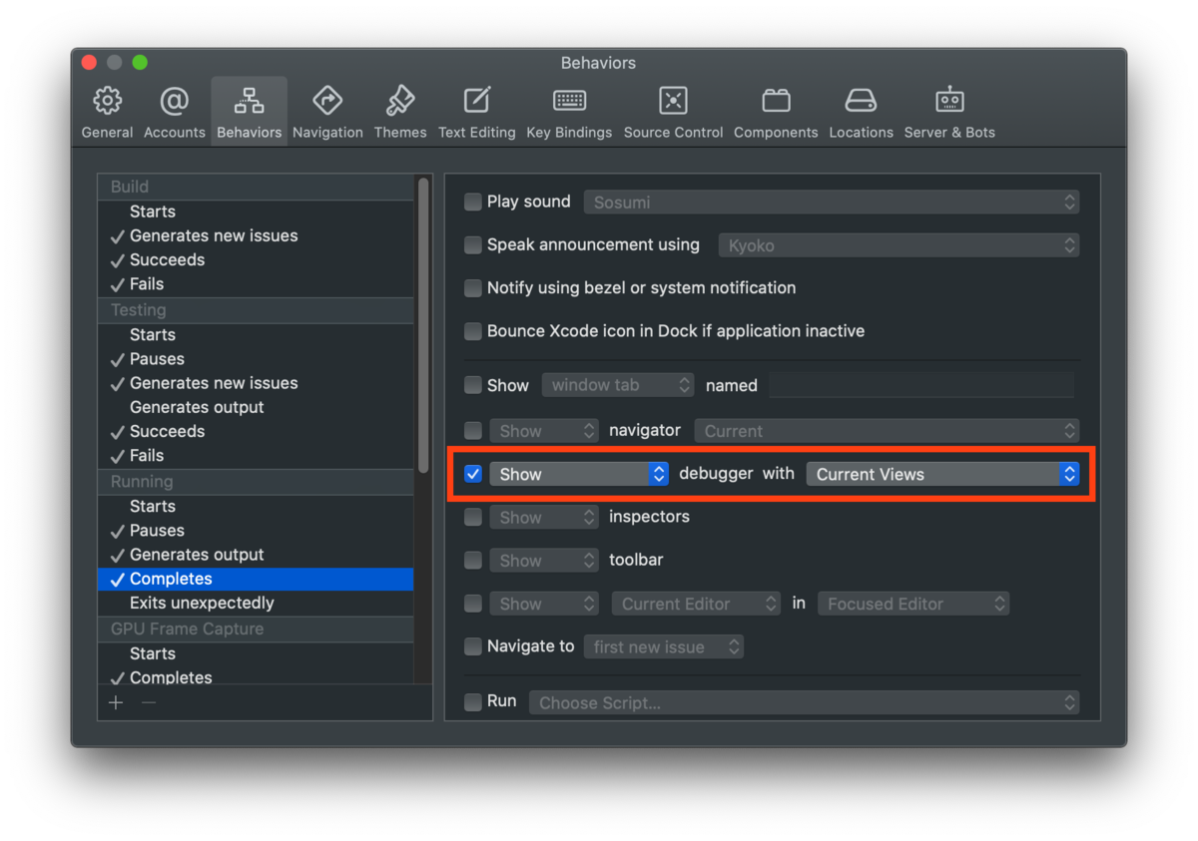The height and width of the screenshot is (841, 1198).
Task: Open the Focused Editor dropdown
Action: [x=913, y=604]
